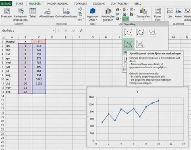Click the chart data point at x=1
191x150 pixels.
102,122
